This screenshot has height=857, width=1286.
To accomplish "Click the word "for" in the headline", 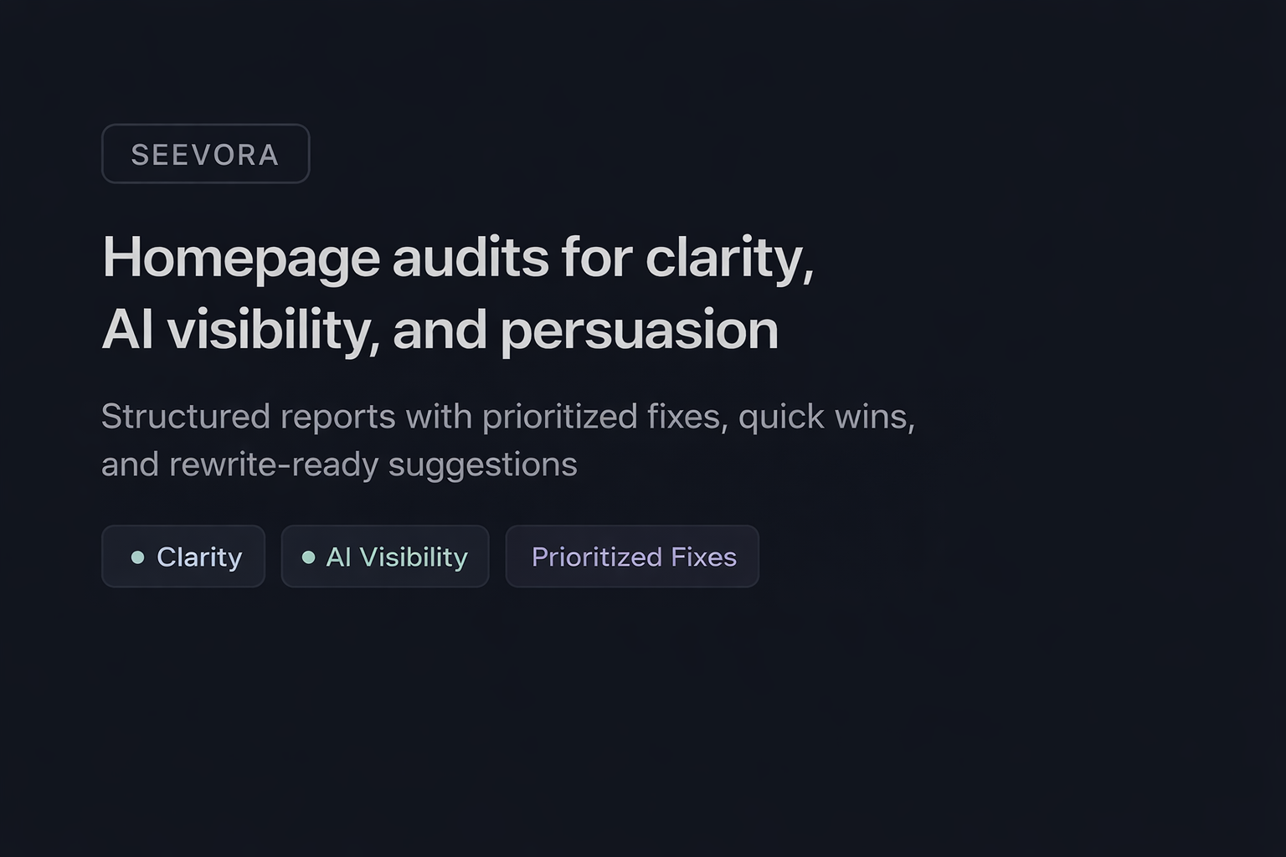I will click(x=596, y=258).
